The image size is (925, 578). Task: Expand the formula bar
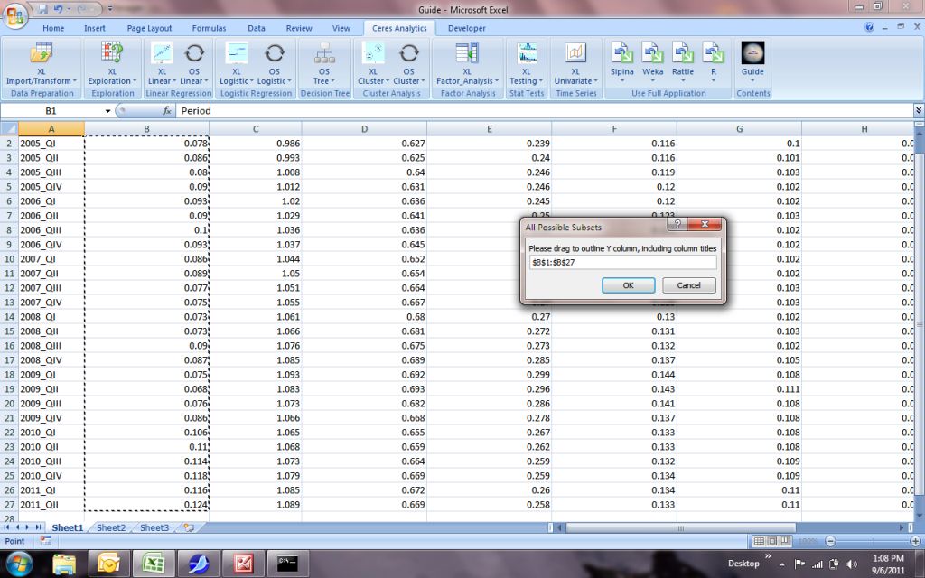click(x=919, y=111)
